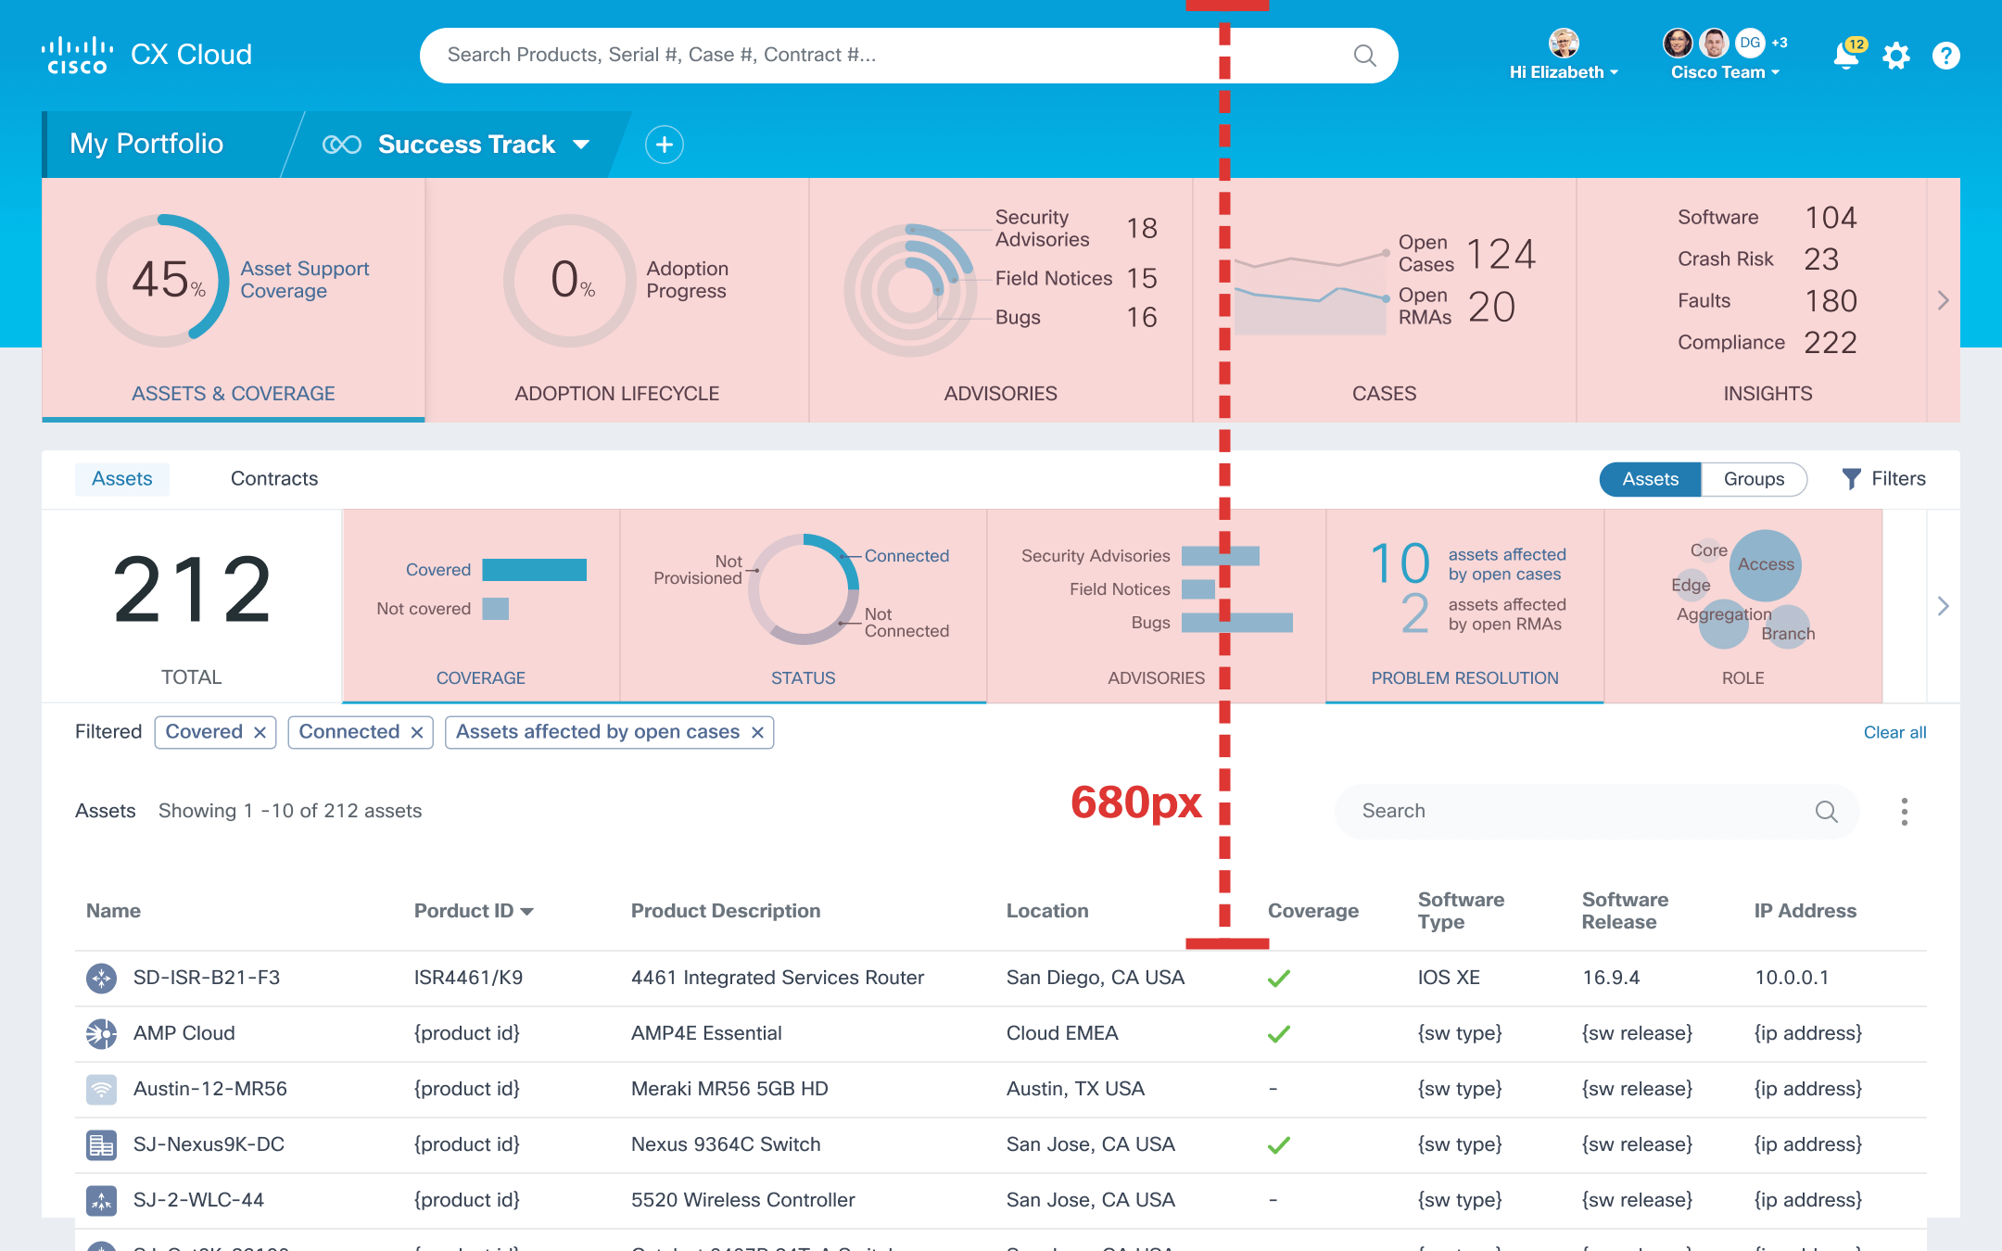The image size is (2002, 1251).
Task: Switch view toggle to Groups
Action: (x=1754, y=479)
